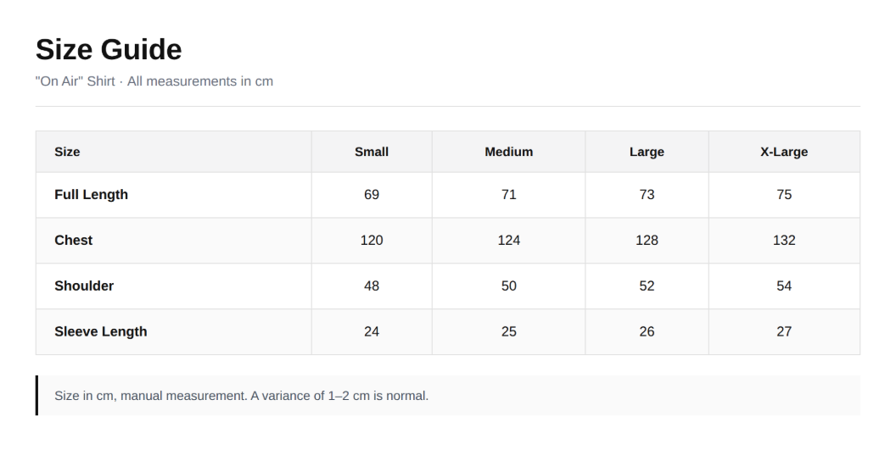Click the X-Large chest value 132

(784, 240)
